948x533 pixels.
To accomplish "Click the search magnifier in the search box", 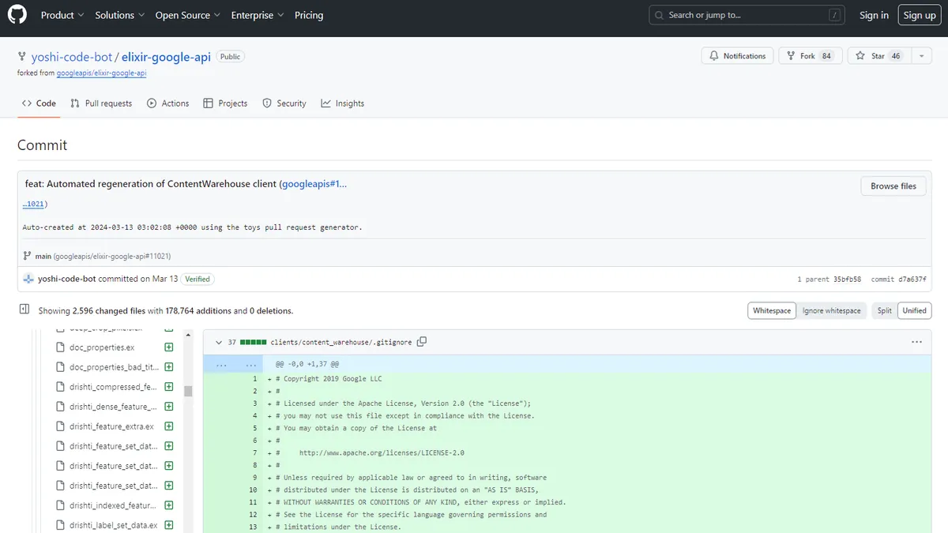I will pyautogui.click(x=659, y=15).
